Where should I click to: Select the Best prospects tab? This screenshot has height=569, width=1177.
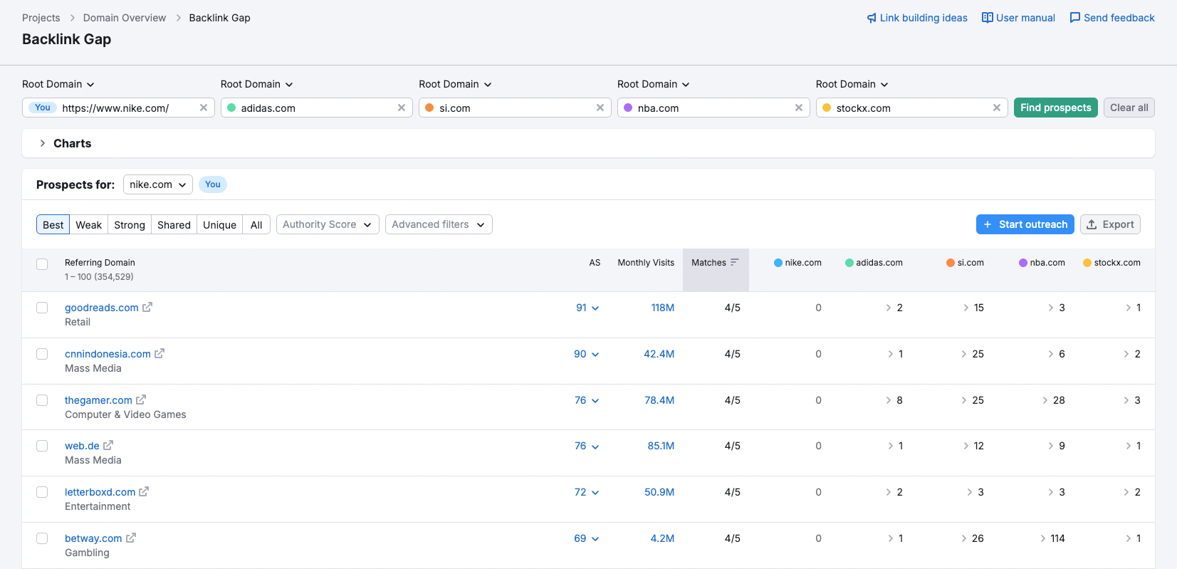[x=53, y=224]
